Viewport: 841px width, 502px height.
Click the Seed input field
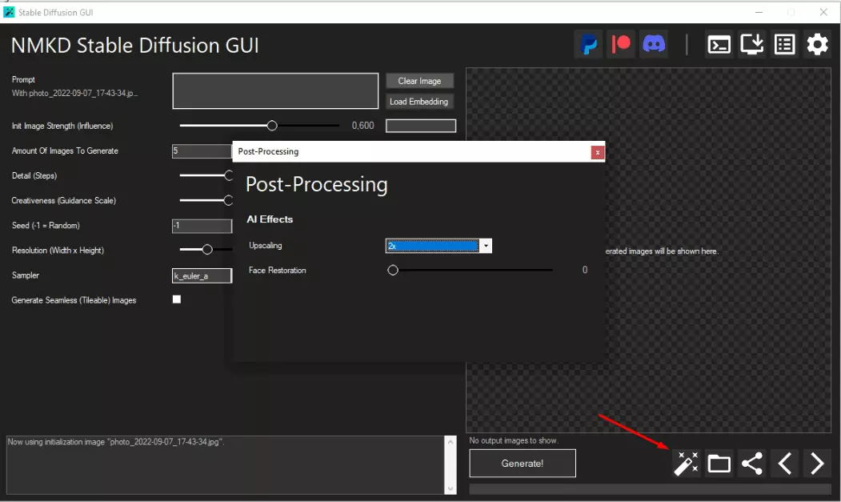click(x=202, y=226)
